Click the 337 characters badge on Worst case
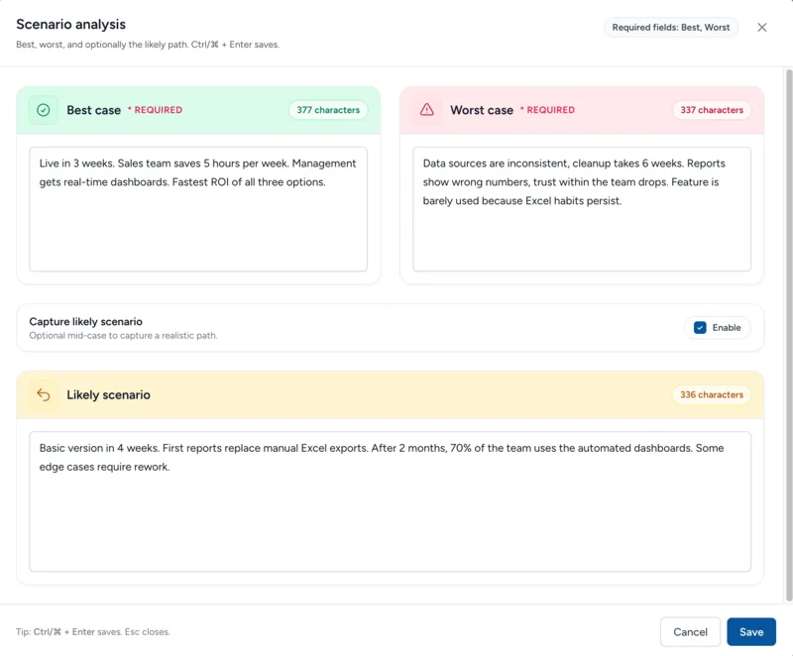This screenshot has width=793, height=656. (x=712, y=110)
